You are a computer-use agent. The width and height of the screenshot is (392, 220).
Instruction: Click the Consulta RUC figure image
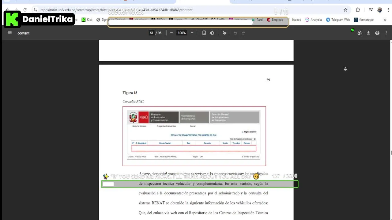point(194,136)
